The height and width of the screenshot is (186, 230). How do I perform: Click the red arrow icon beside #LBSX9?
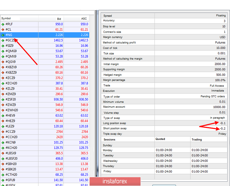point(3,153)
